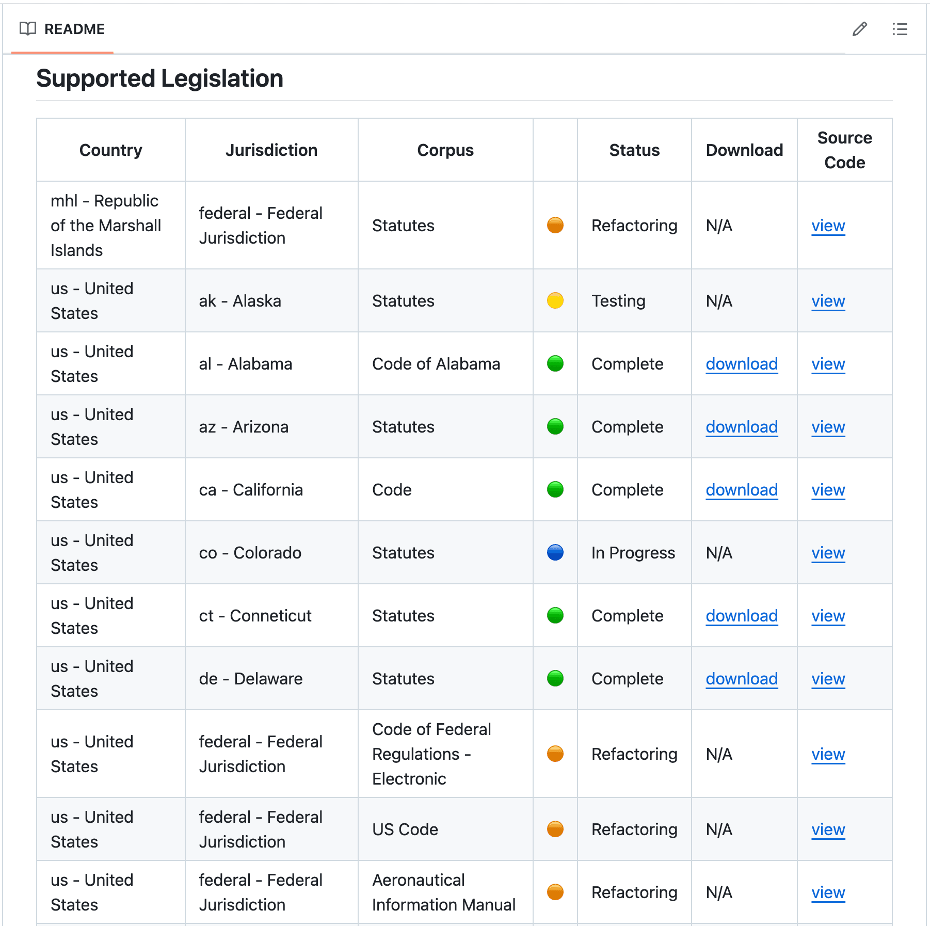Download Delaware statutes

pos(742,679)
